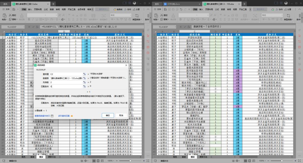303x163 pixels.
Task: Click the 剪切 scissors icon in left window
Action: point(10,15)
